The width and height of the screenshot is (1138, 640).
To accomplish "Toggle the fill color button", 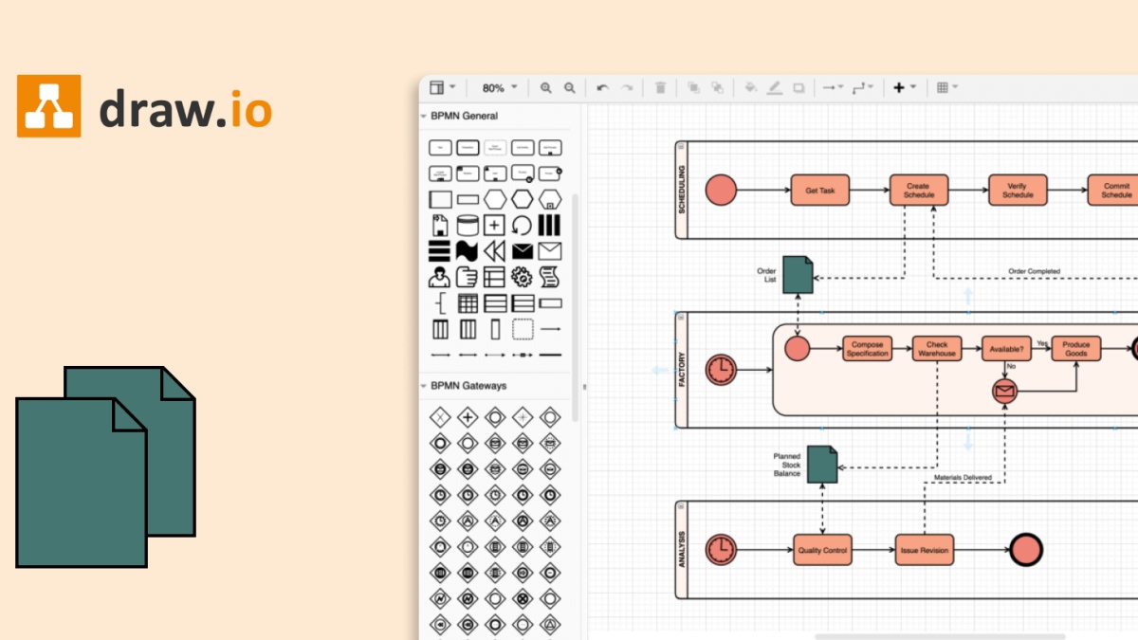I will (751, 87).
